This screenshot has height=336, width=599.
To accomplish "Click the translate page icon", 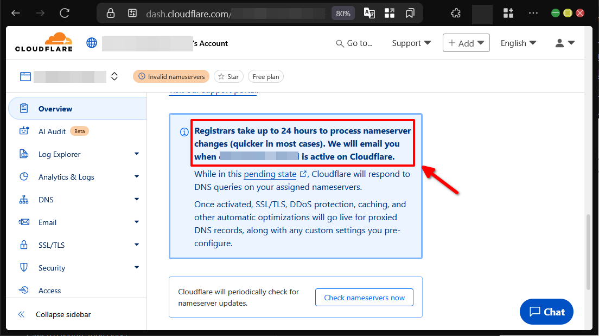I will (369, 14).
